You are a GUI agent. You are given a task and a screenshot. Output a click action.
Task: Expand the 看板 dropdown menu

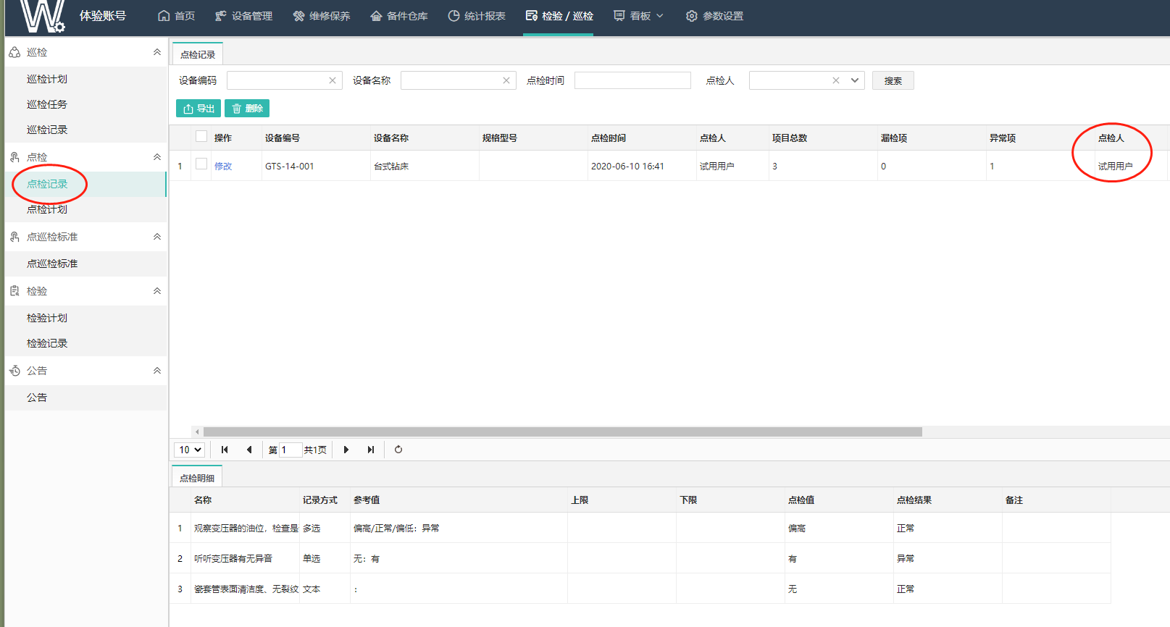(x=638, y=16)
